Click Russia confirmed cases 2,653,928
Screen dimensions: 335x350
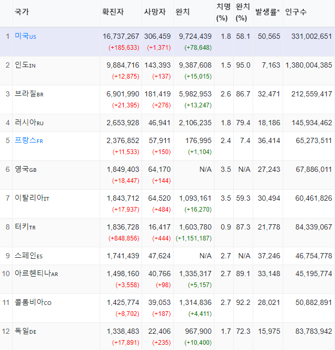point(123,123)
